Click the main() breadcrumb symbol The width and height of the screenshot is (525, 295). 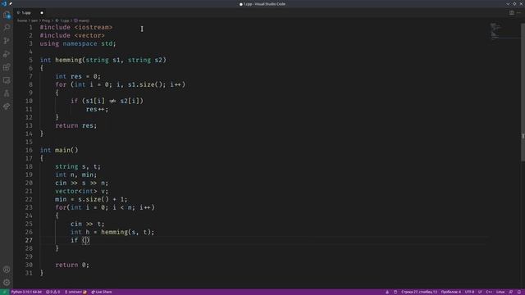(82, 20)
